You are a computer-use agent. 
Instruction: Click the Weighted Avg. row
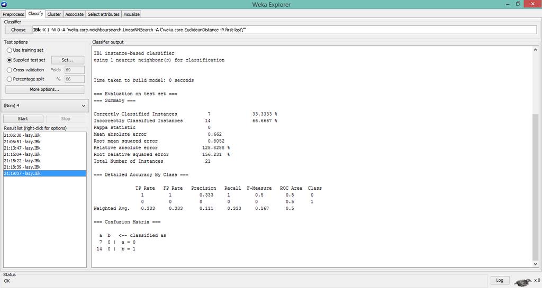point(194,208)
